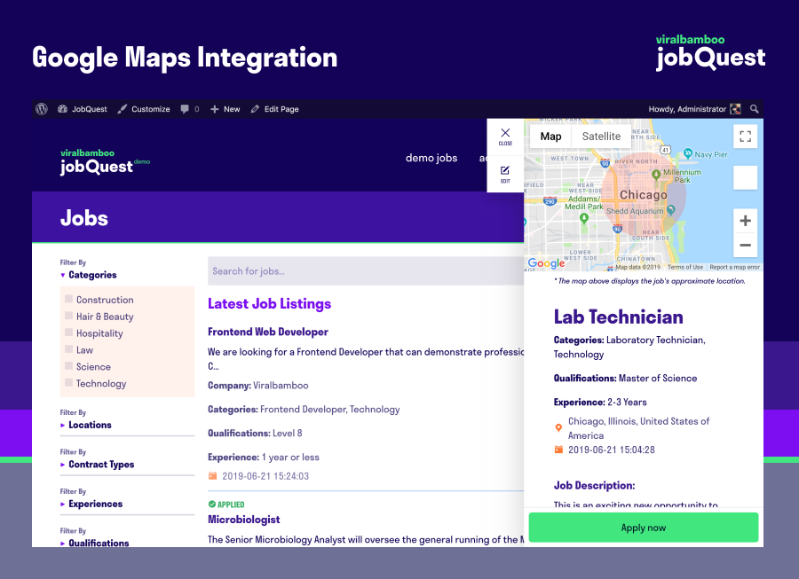
Task: Switch the map to Satellite view
Action: 601,137
